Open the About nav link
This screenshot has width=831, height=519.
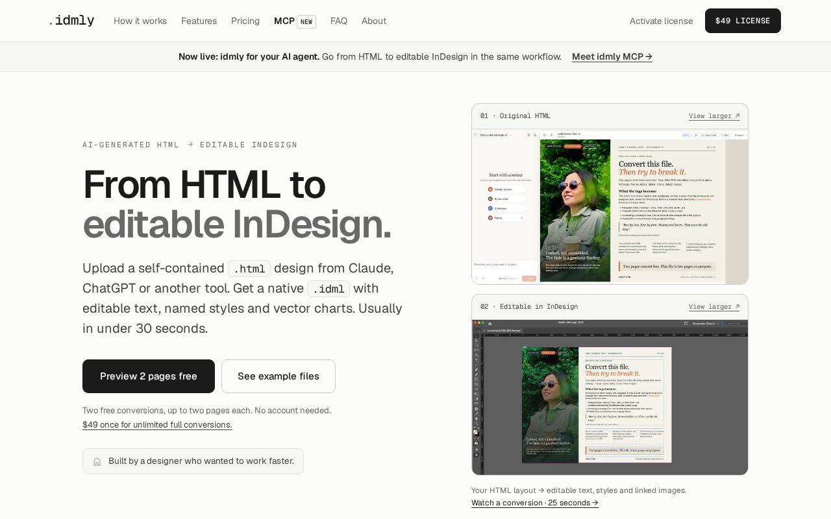(374, 21)
